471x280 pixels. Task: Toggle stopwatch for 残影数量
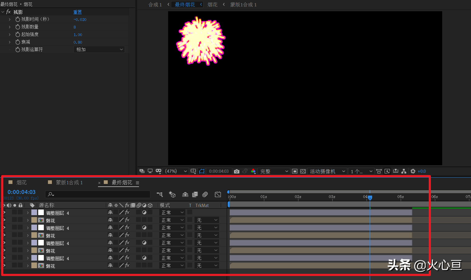click(18, 27)
